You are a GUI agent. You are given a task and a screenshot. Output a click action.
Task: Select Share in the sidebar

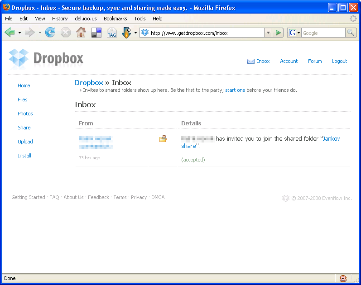[24, 128]
